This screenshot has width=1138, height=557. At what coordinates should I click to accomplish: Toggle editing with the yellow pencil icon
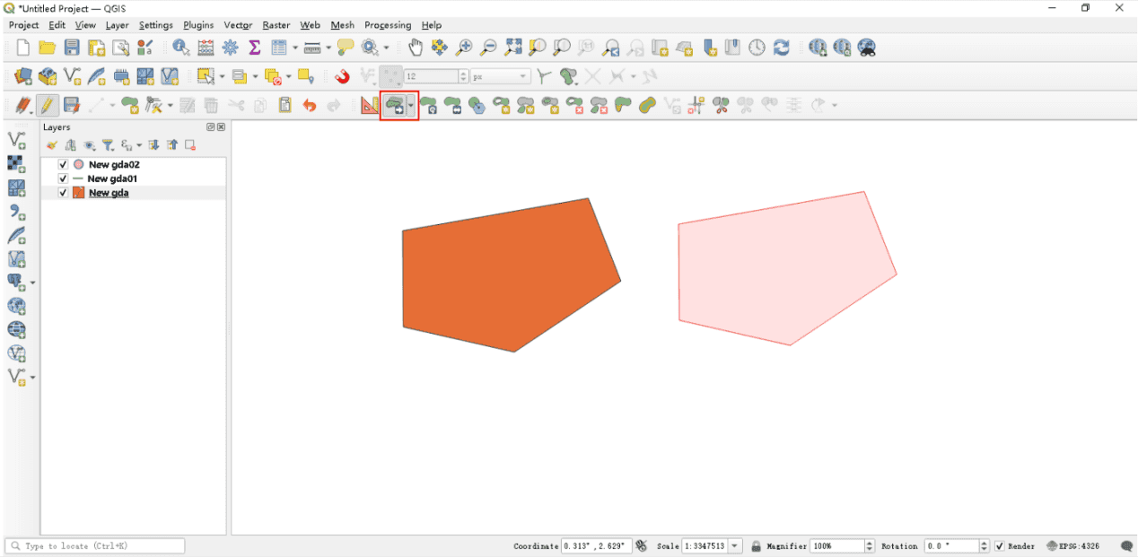point(47,106)
